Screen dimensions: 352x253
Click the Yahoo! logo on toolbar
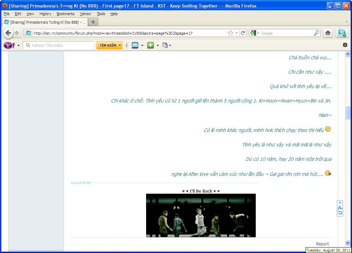pos(9,46)
